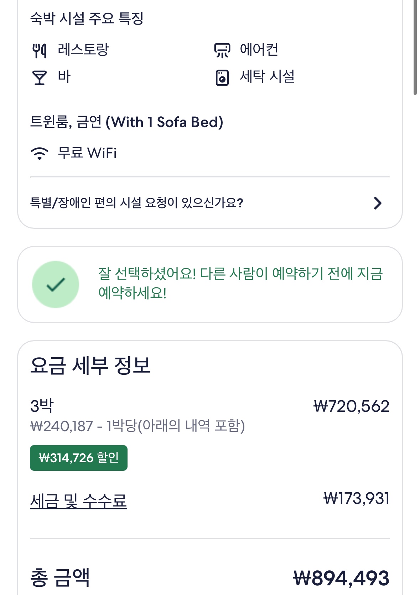
Task: Click the 요금 세부 정보 heading
Action: [90, 365]
